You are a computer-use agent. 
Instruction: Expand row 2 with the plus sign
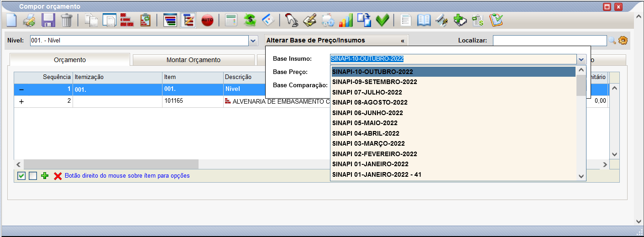(21, 101)
